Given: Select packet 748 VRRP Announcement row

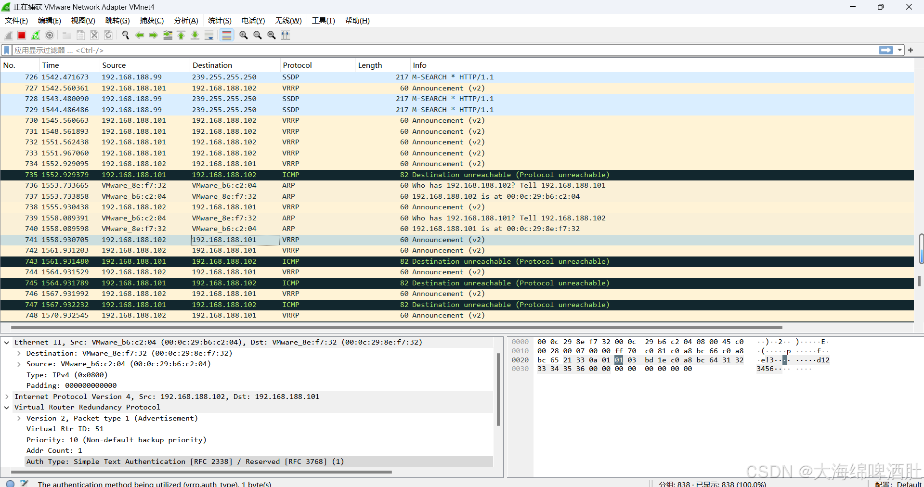Looking at the screenshot, I should click(457, 315).
